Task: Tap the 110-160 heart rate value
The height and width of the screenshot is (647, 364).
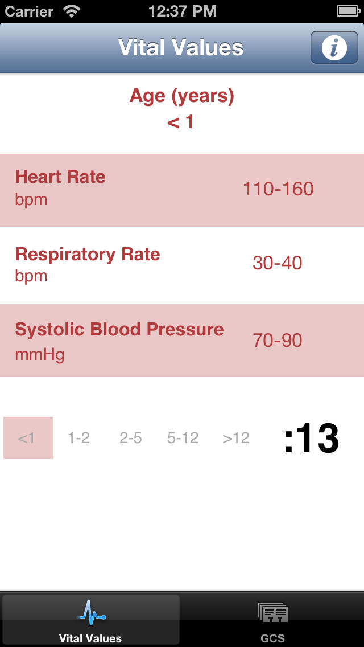Action: click(x=278, y=190)
